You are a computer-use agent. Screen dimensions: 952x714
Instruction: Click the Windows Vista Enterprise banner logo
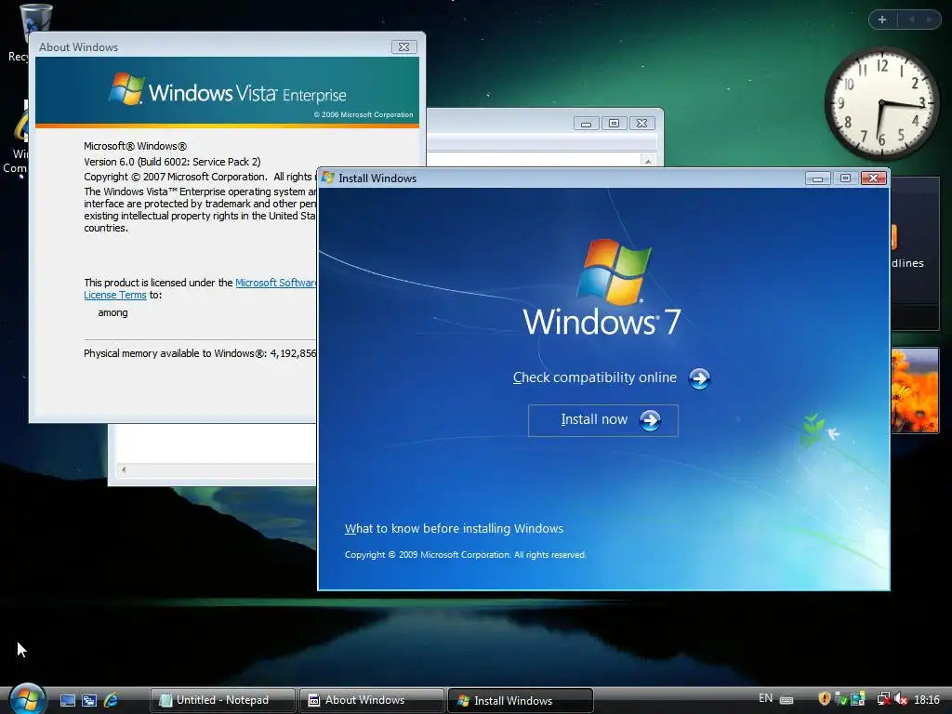(x=227, y=91)
